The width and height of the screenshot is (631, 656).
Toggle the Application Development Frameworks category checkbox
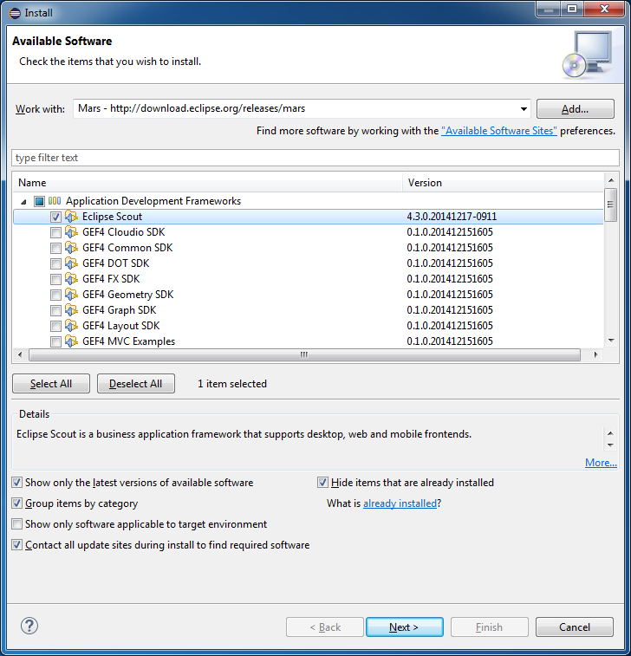click(39, 201)
